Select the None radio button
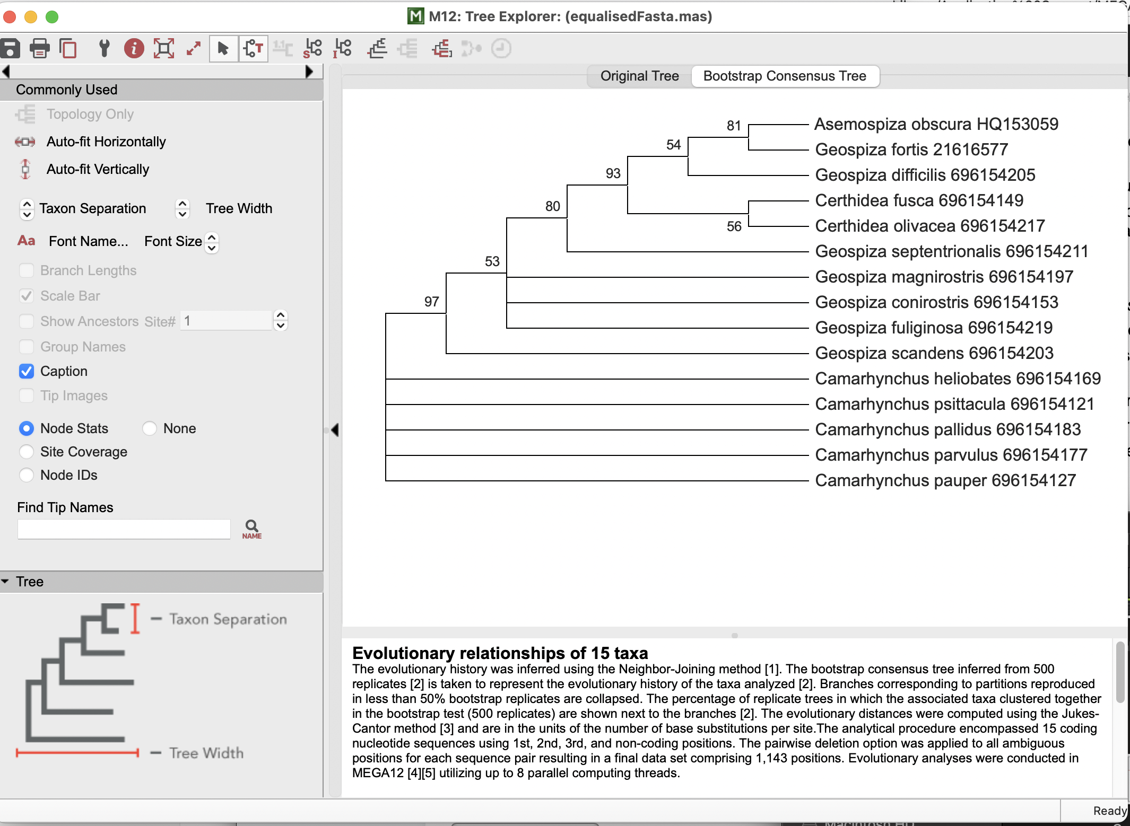The width and height of the screenshot is (1130, 826). [x=150, y=428]
